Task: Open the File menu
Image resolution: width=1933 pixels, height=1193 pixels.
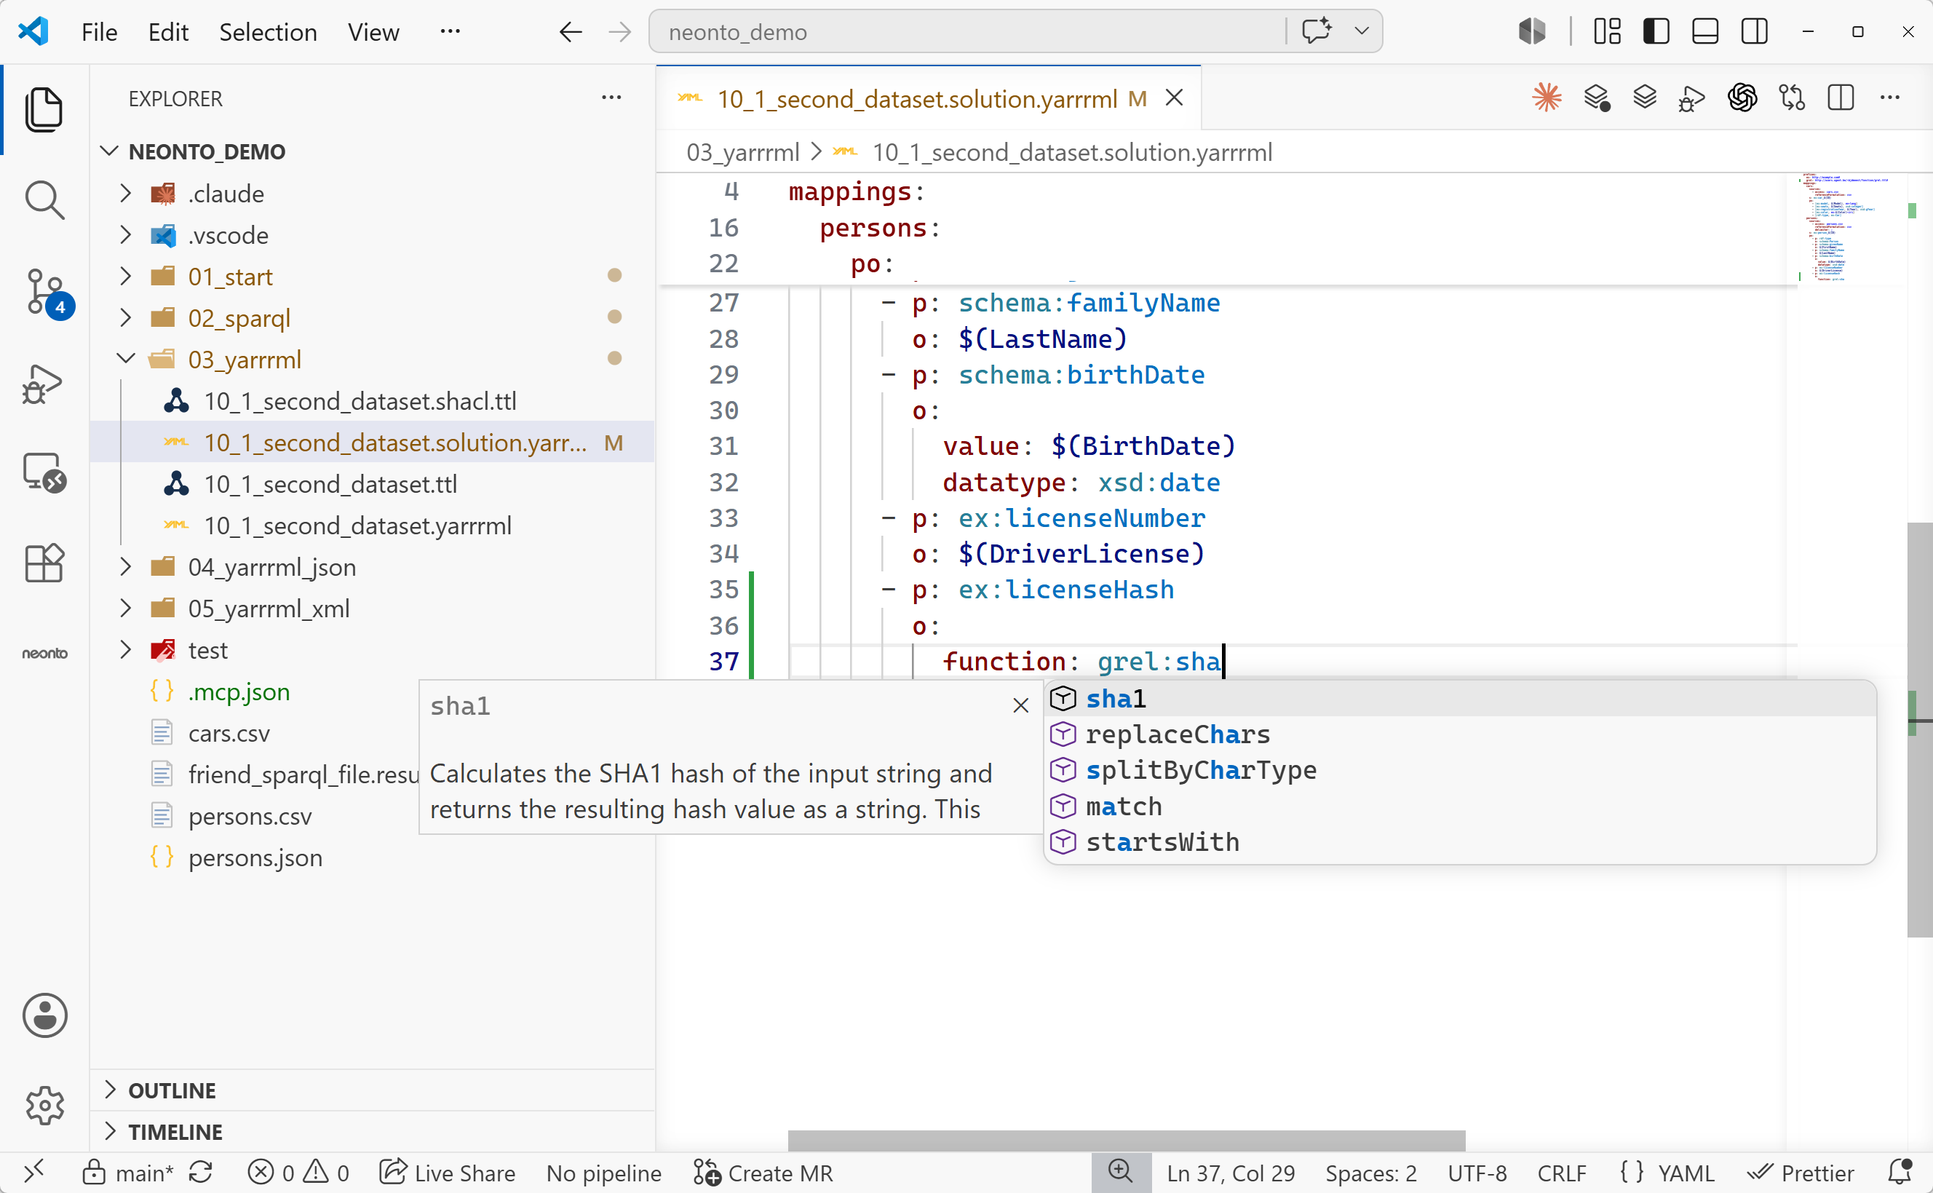Action: coord(100,32)
